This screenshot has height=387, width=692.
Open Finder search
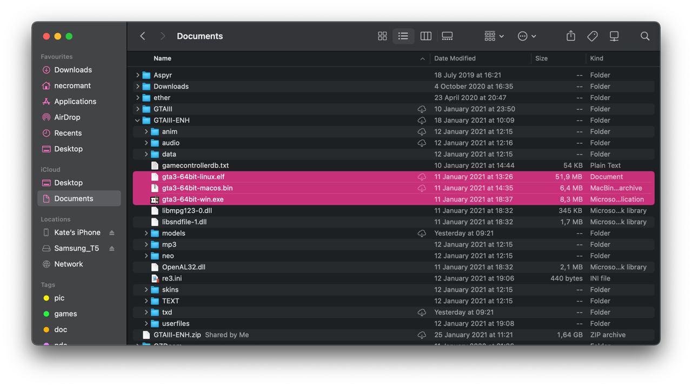pos(645,36)
